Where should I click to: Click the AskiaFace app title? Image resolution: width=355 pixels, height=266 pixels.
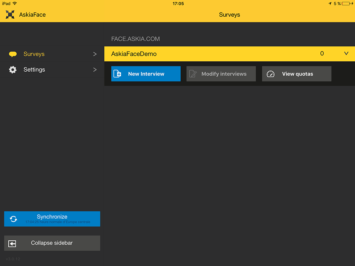pos(32,15)
